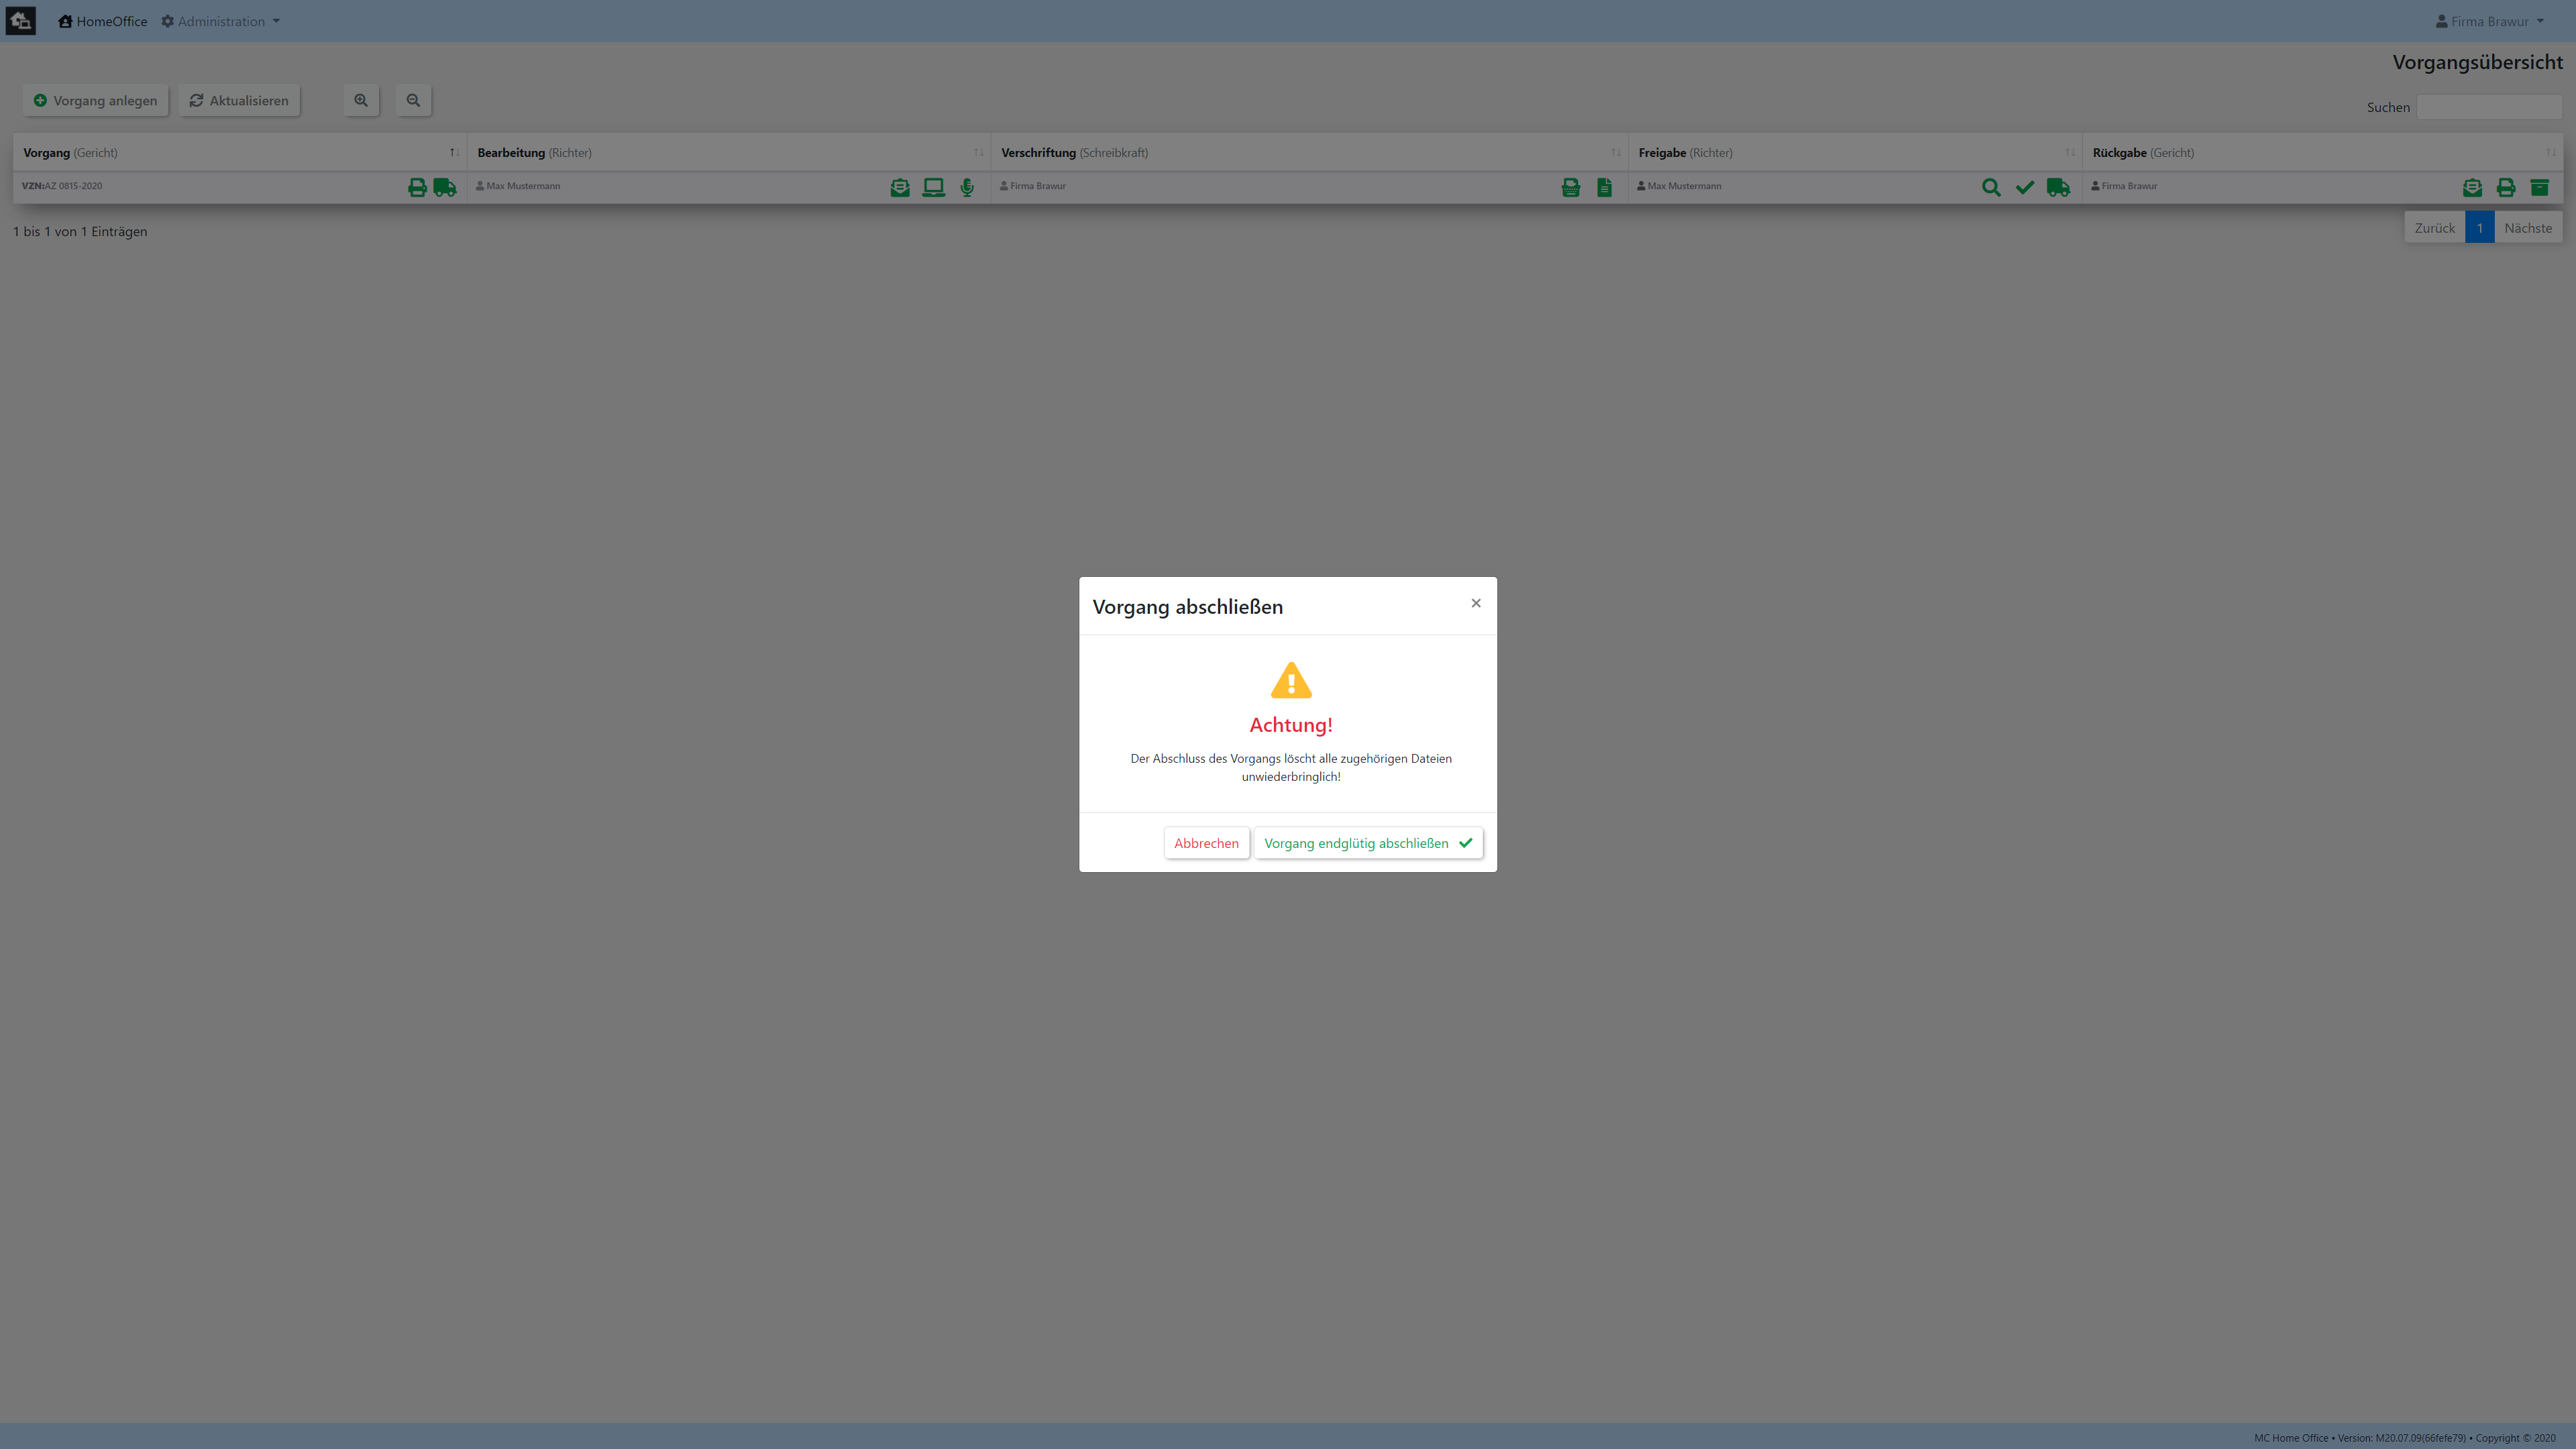Viewport: 2576px width, 1449px height.
Task: Click the open envelope icon in Bearbeitung column
Action: (x=900, y=187)
